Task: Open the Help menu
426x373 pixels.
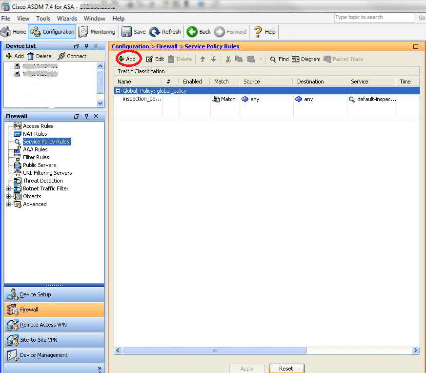Action: tap(119, 19)
